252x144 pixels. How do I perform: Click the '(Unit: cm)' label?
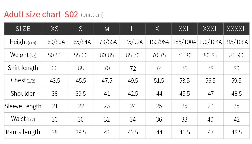click(x=92, y=15)
